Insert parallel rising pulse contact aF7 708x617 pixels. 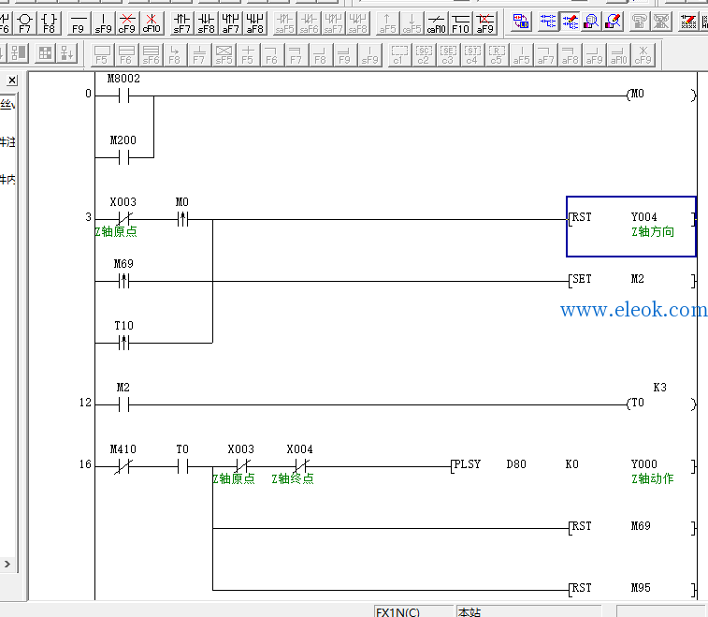pos(231,23)
